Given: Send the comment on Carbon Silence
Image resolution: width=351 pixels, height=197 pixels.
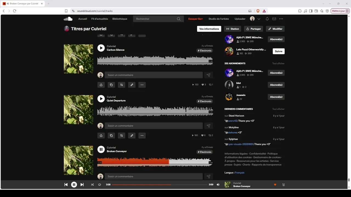Looking at the screenshot, I should 208,75.
